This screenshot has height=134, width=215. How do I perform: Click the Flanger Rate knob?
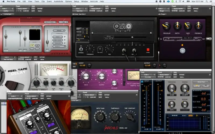click(x=188, y=26)
